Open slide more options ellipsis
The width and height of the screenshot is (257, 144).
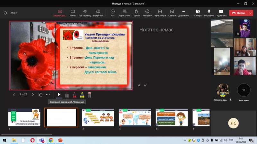coord(48,95)
